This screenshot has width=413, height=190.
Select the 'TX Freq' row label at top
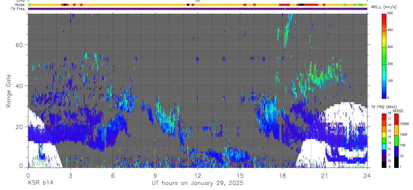click(18, 9)
